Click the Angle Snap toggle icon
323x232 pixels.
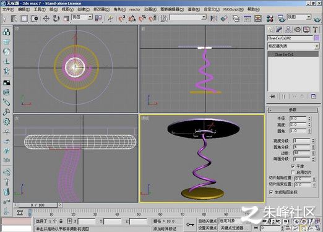tap(132, 19)
